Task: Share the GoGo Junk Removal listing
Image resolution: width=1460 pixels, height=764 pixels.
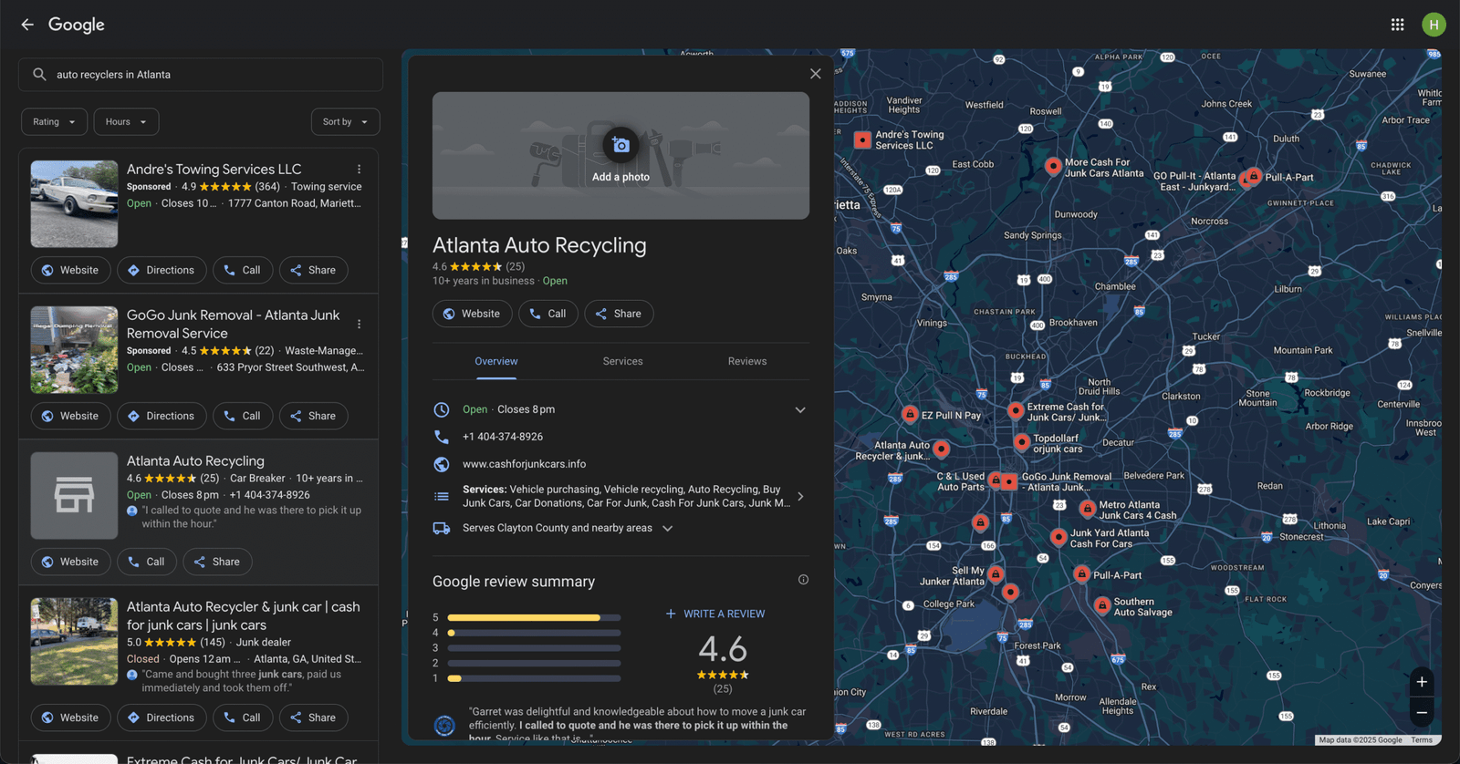Action: pos(313,416)
